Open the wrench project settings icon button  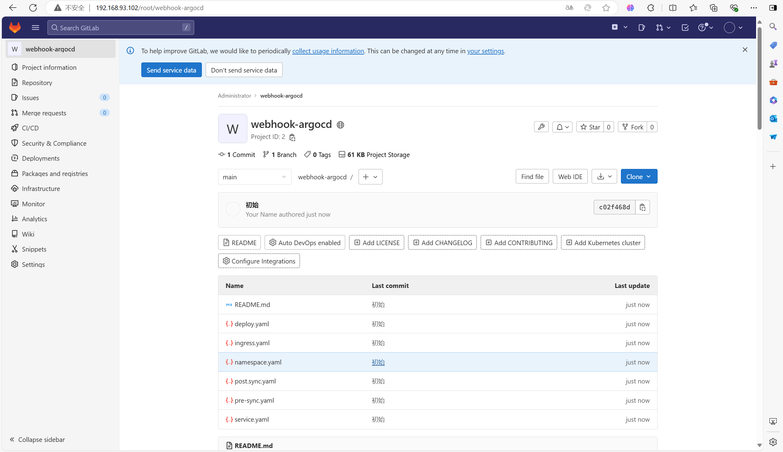tap(541, 127)
